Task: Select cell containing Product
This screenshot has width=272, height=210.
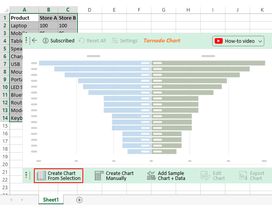Action: 24,18
